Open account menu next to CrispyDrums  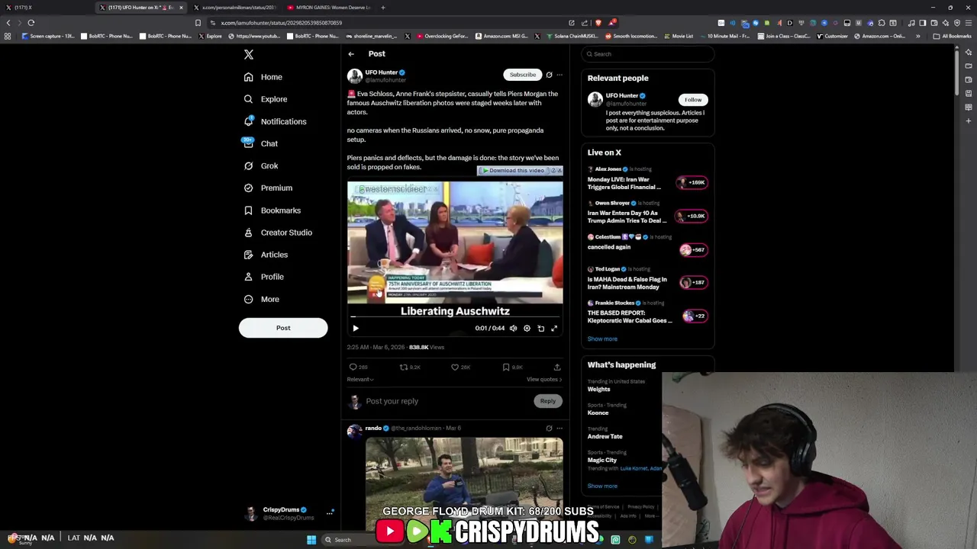[330, 513]
